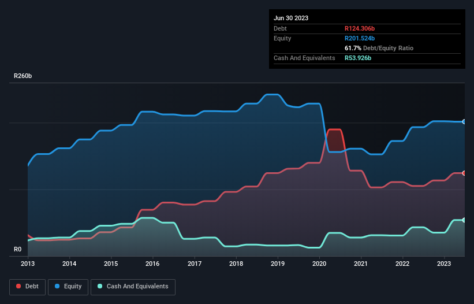Image resolution: width=474 pixels, height=304 pixels.
Task: Click the R260b y-axis label
Action: (23, 76)
